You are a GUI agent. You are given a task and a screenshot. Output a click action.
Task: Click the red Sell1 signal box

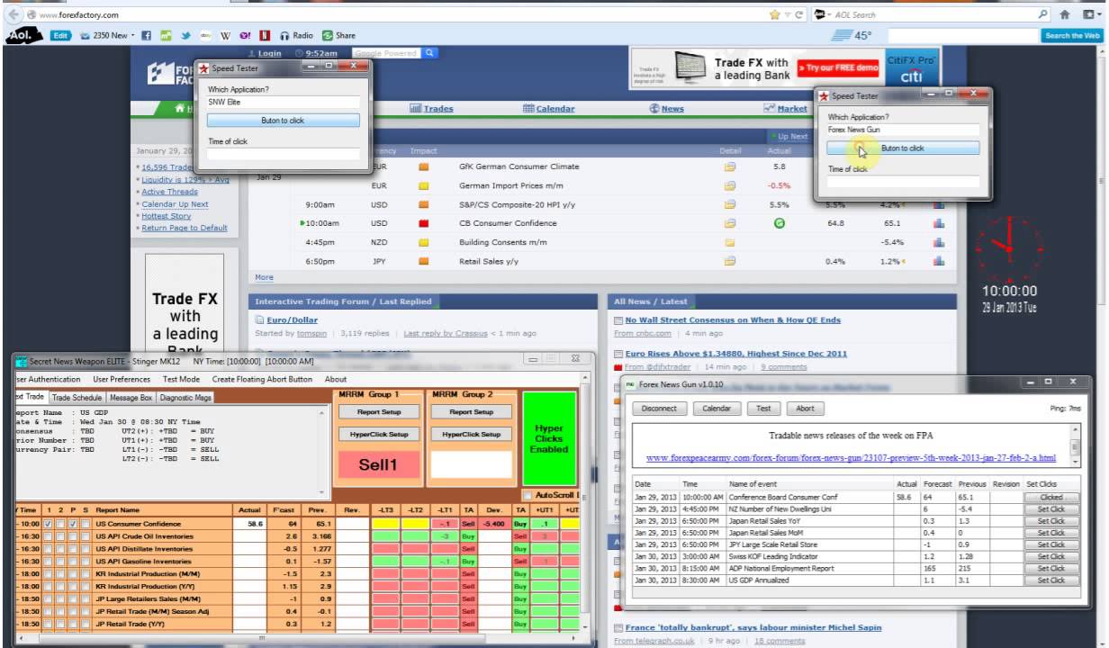point(378,464)
